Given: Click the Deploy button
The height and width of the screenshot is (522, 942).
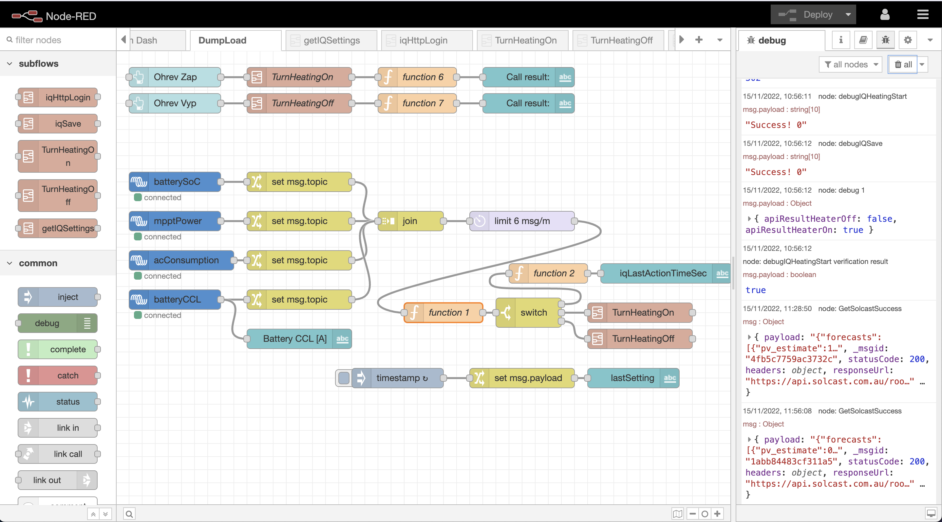Looking at the screenshot, I should 806,15.
